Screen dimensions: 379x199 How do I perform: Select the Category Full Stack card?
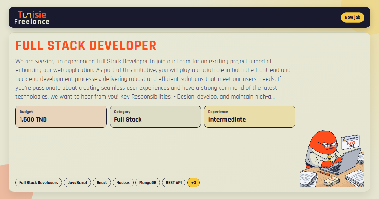[155, 117]
